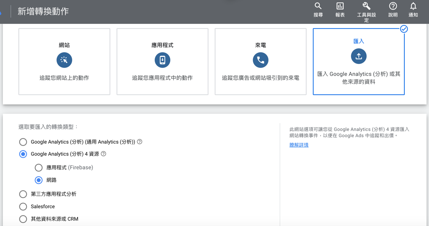The image size is (429, 226).
Task: Choose 應用程式 (Firebase) radio option
Action: click(39, 168)
